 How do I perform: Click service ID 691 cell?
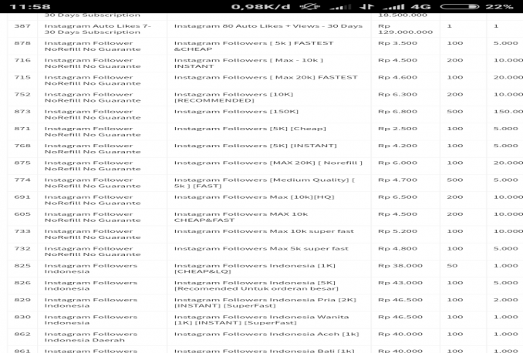22,197
